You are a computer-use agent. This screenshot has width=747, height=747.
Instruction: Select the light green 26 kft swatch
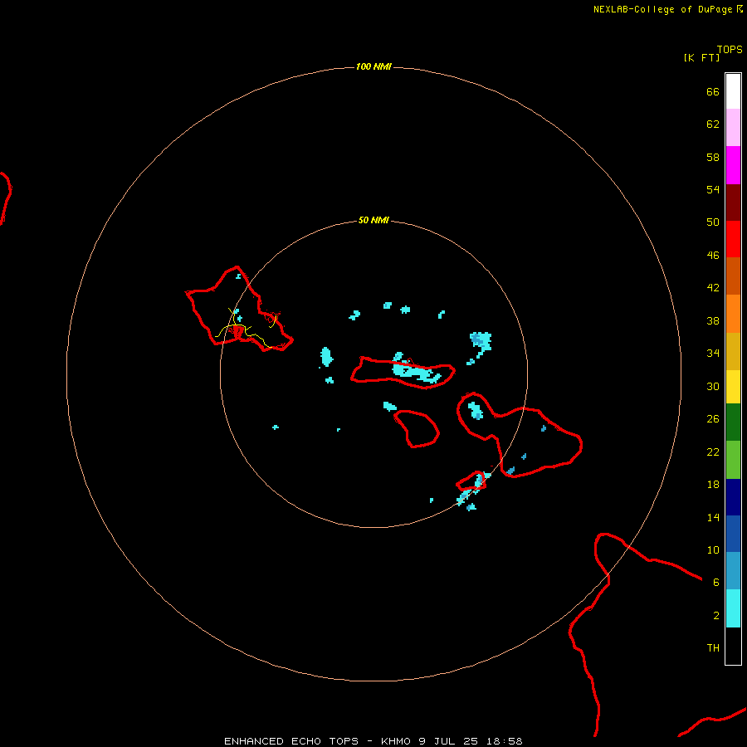coord(733,460)
